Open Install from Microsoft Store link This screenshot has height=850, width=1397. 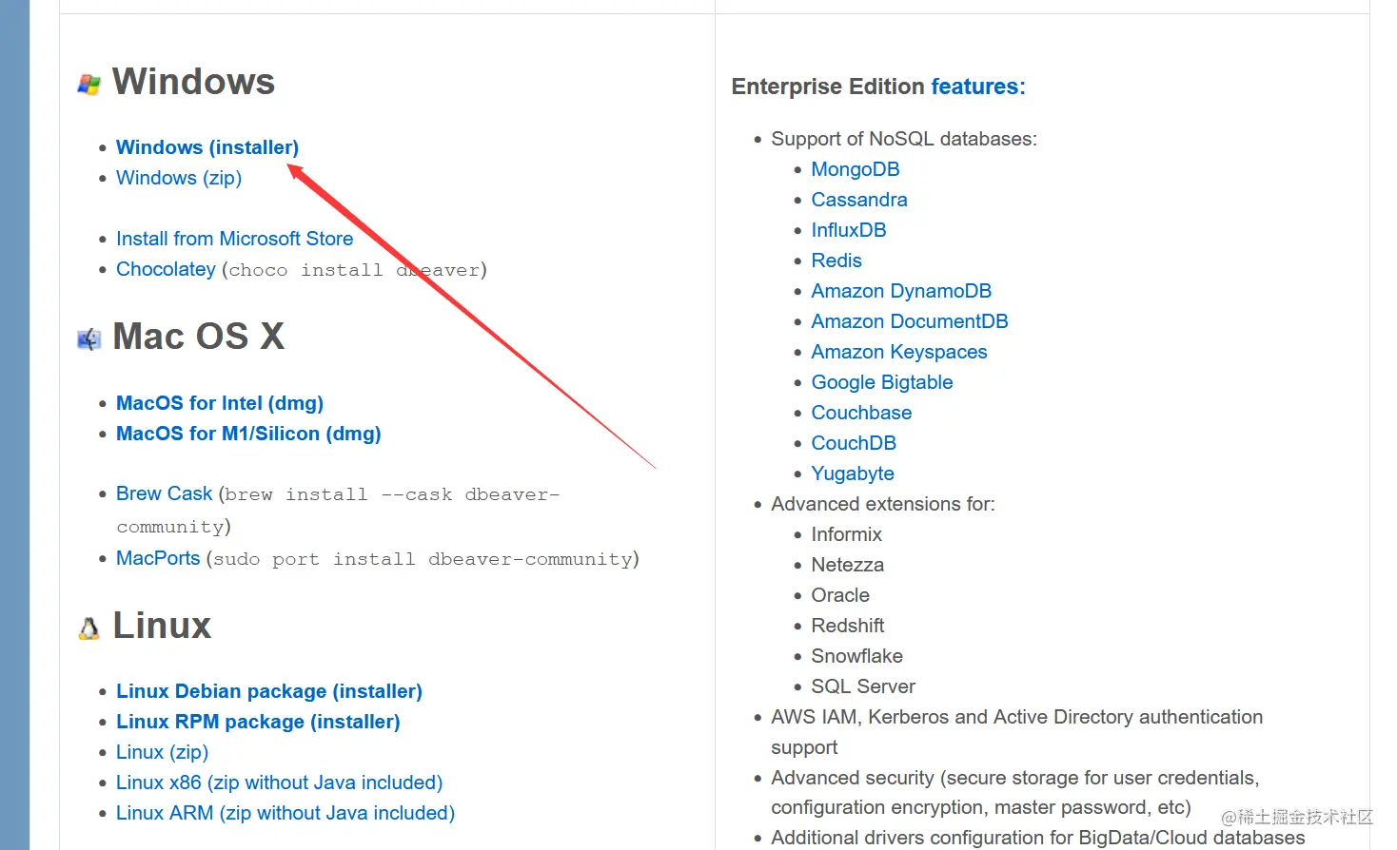point(234,239)
